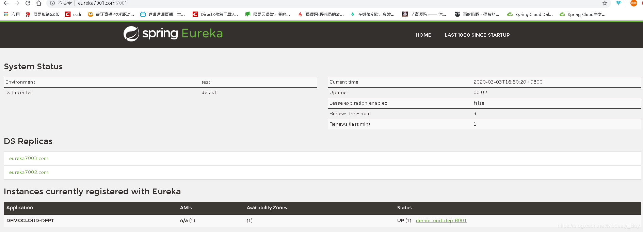Click the browser forward arrow
Viewport: 643px width, 232px height.
tap(17, 3)
